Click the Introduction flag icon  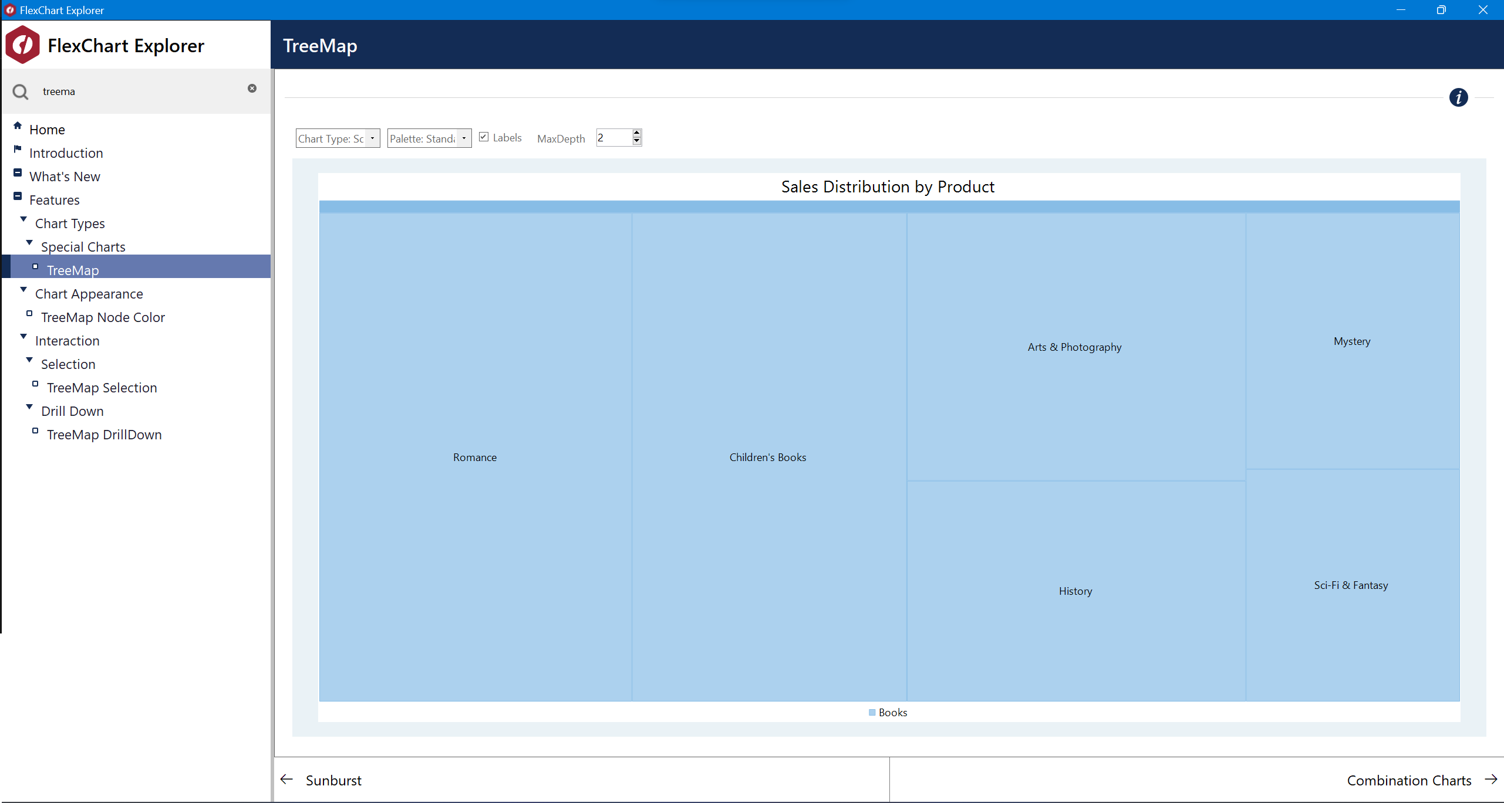click(18, 149)
